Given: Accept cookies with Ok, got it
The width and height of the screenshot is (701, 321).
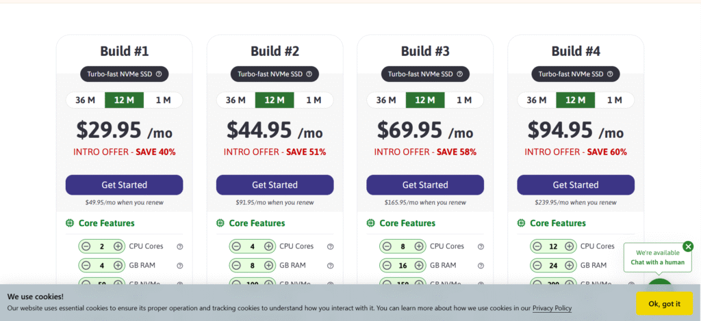Looking at the screenshot, I should coord(664,304).
